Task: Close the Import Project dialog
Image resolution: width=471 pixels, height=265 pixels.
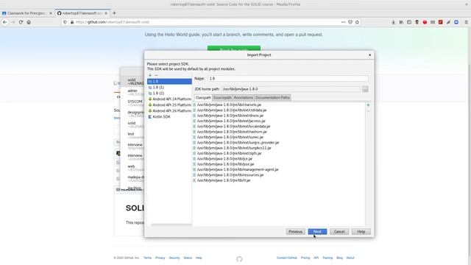Action: tap(369, 55)
